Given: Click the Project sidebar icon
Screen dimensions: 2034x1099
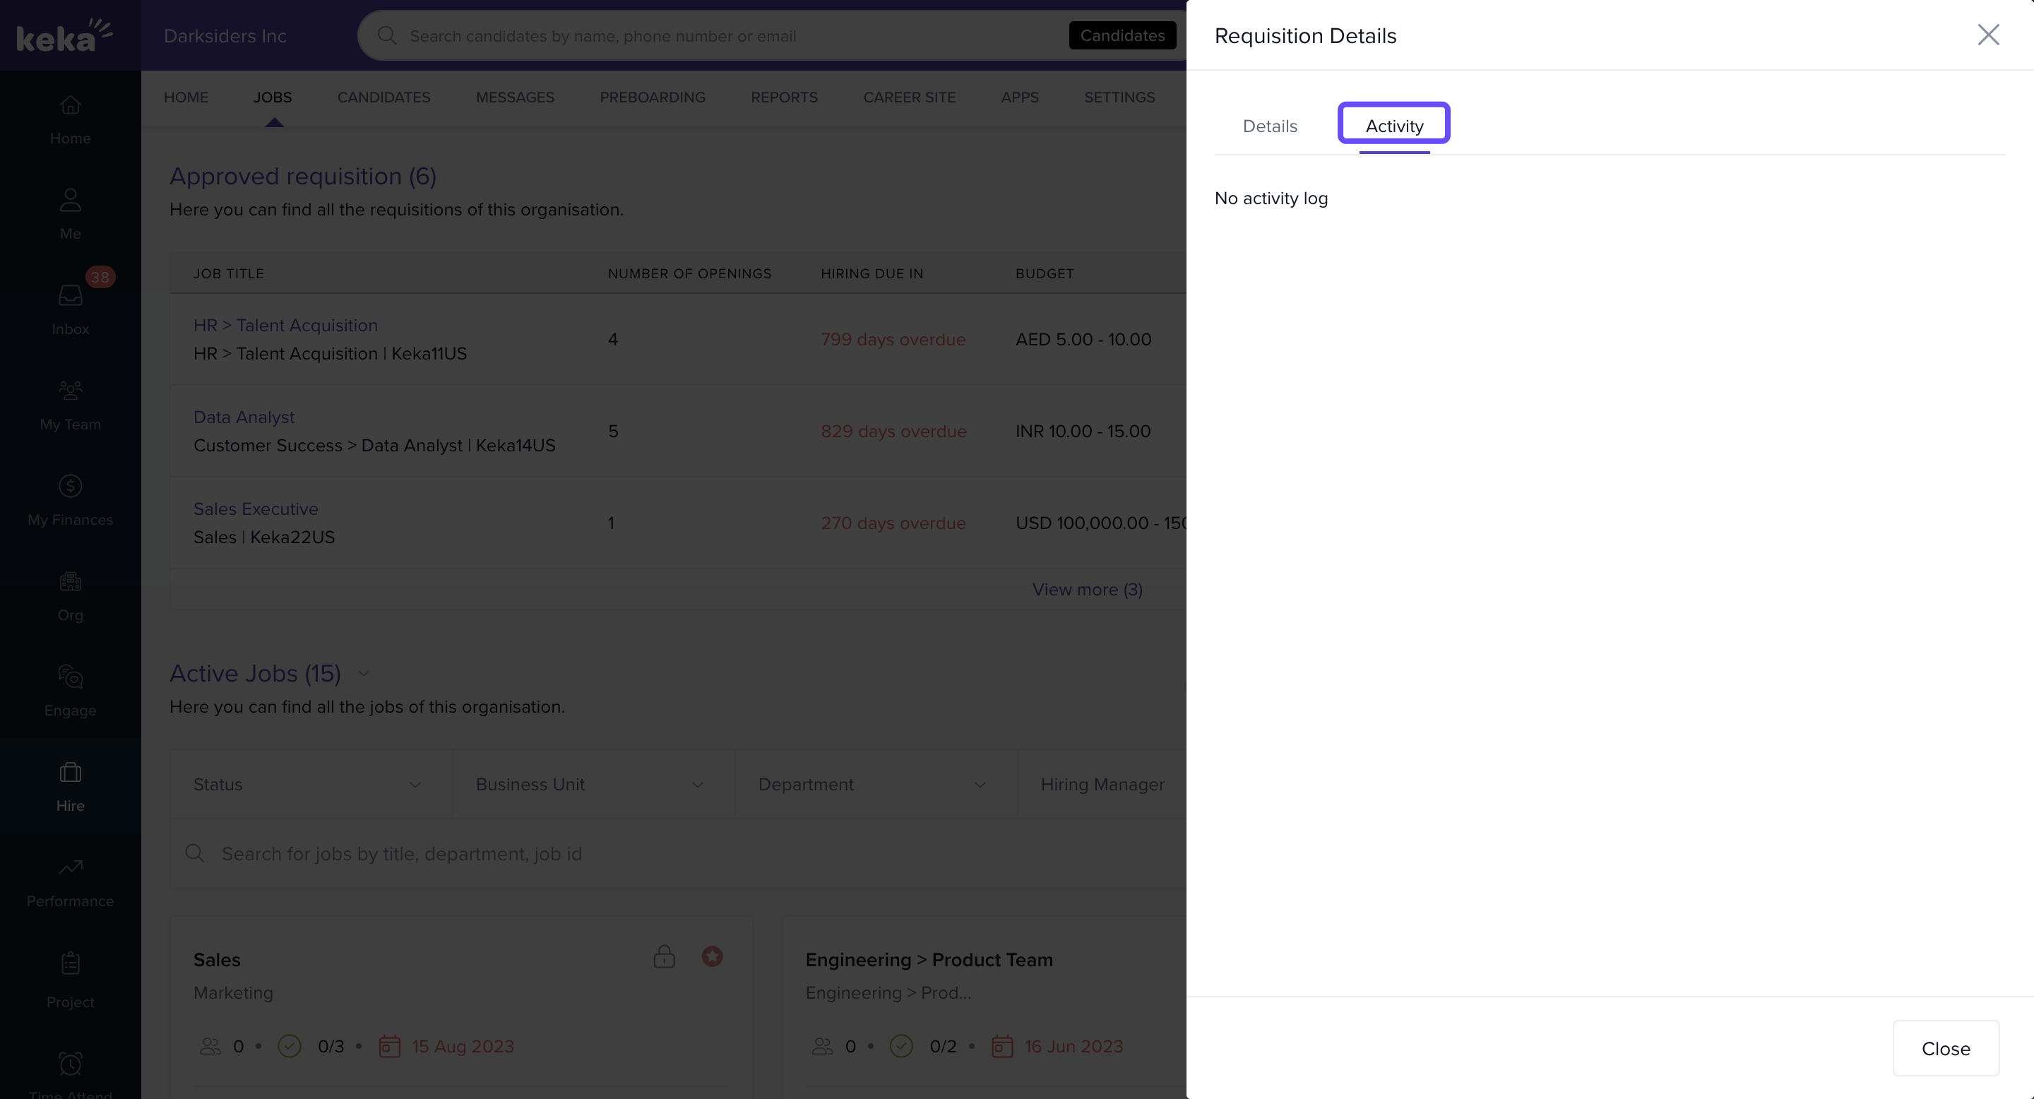Looking at the screenshot, I should pyautogui.click(x=71, y=963).
